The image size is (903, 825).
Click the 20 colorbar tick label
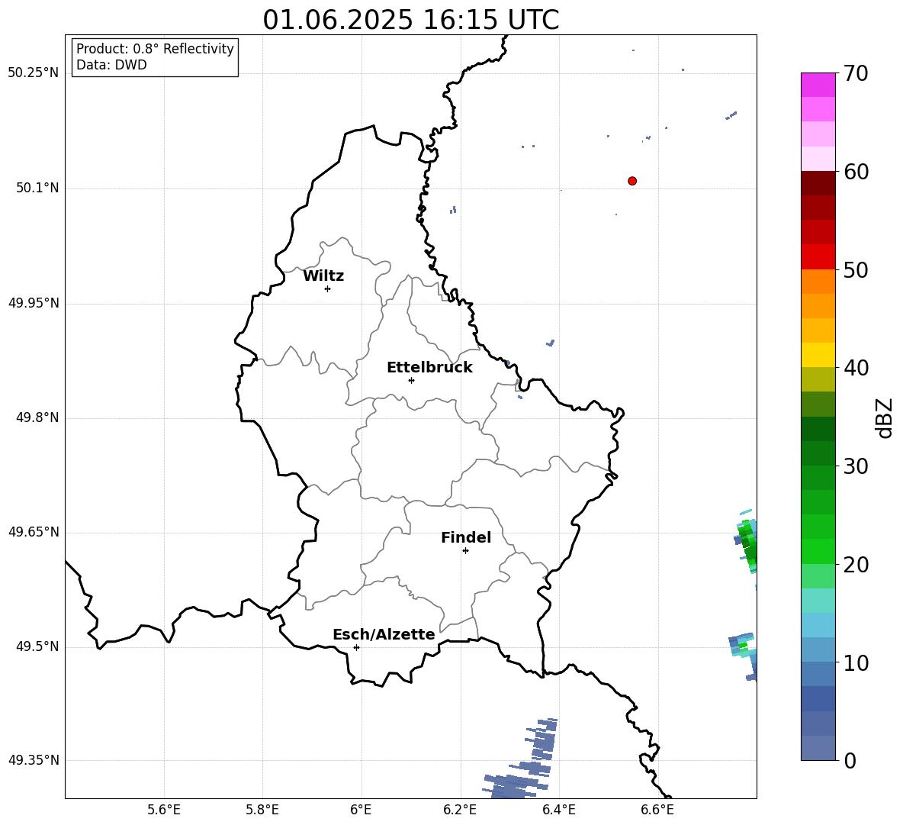[x=856, y=565]
